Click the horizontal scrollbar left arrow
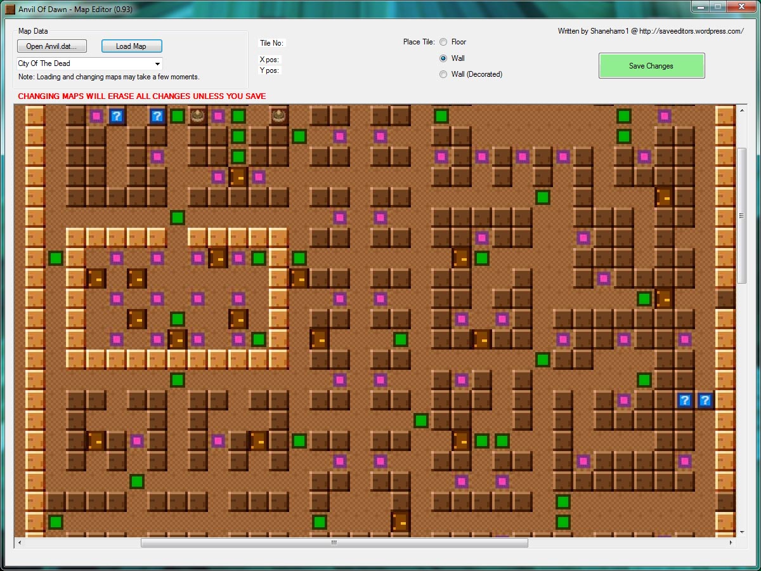Viewport: 761px width, 571px height. click(19, 543)
